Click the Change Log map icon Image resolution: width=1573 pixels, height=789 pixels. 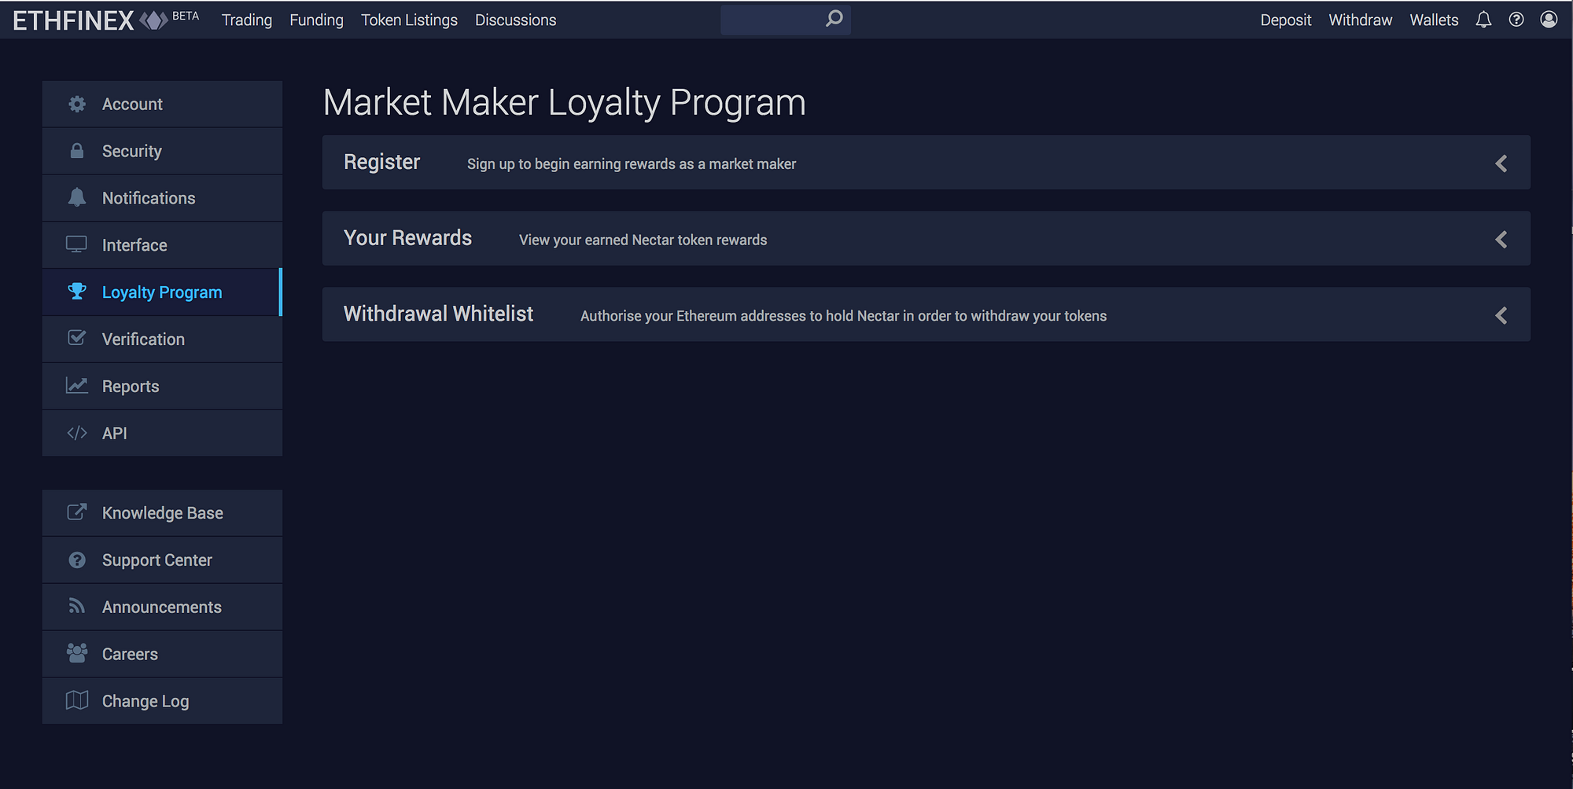(x=77, y=700)
